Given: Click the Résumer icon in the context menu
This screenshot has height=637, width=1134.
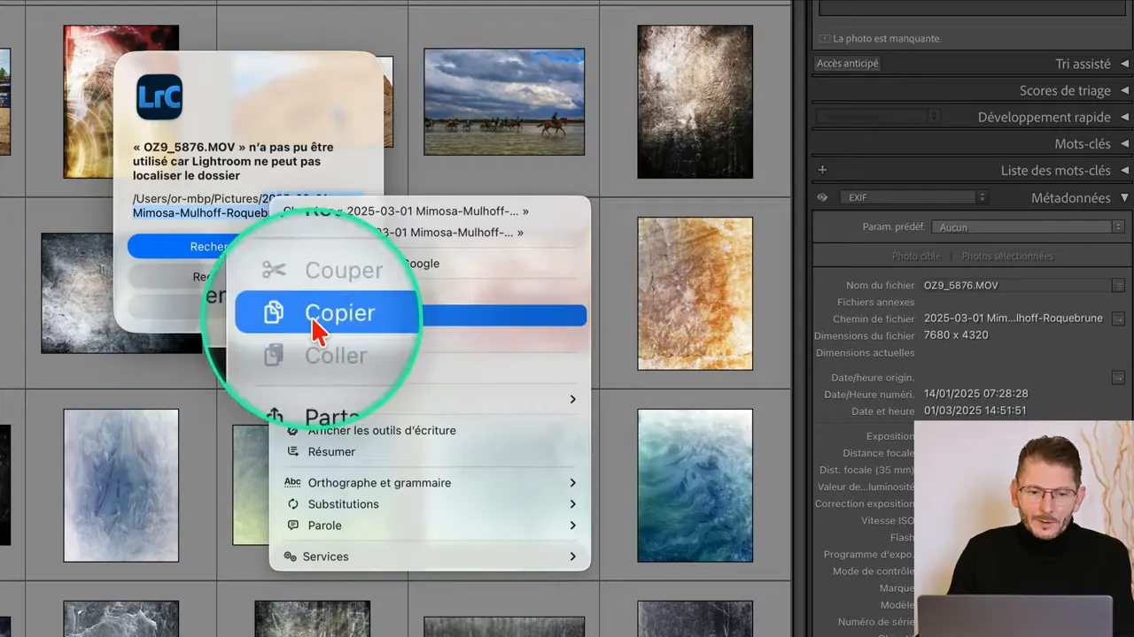Looking at the screenshot, I should tap(292, 451).
